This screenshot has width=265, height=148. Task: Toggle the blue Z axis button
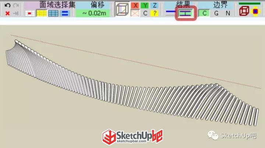pyautogui.click(x=155, y=6)
